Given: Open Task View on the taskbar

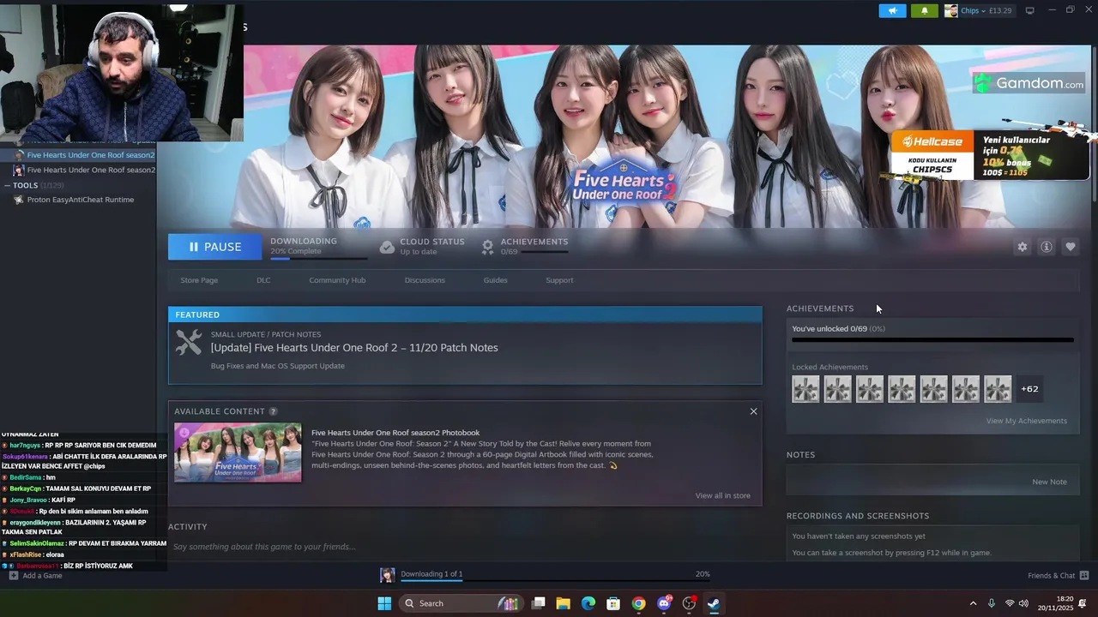Looking at the screenshot, I should tap(538, 603).
